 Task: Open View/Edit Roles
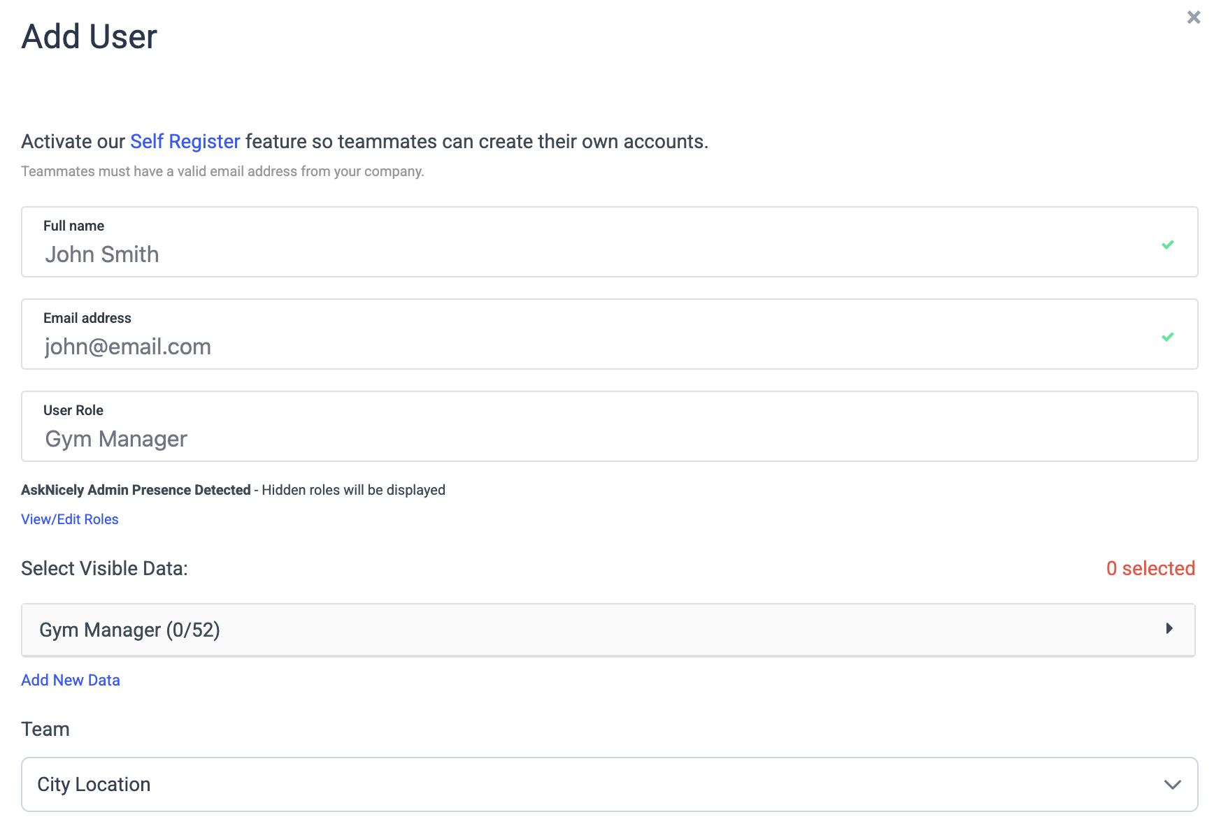(x=70, y=519)
